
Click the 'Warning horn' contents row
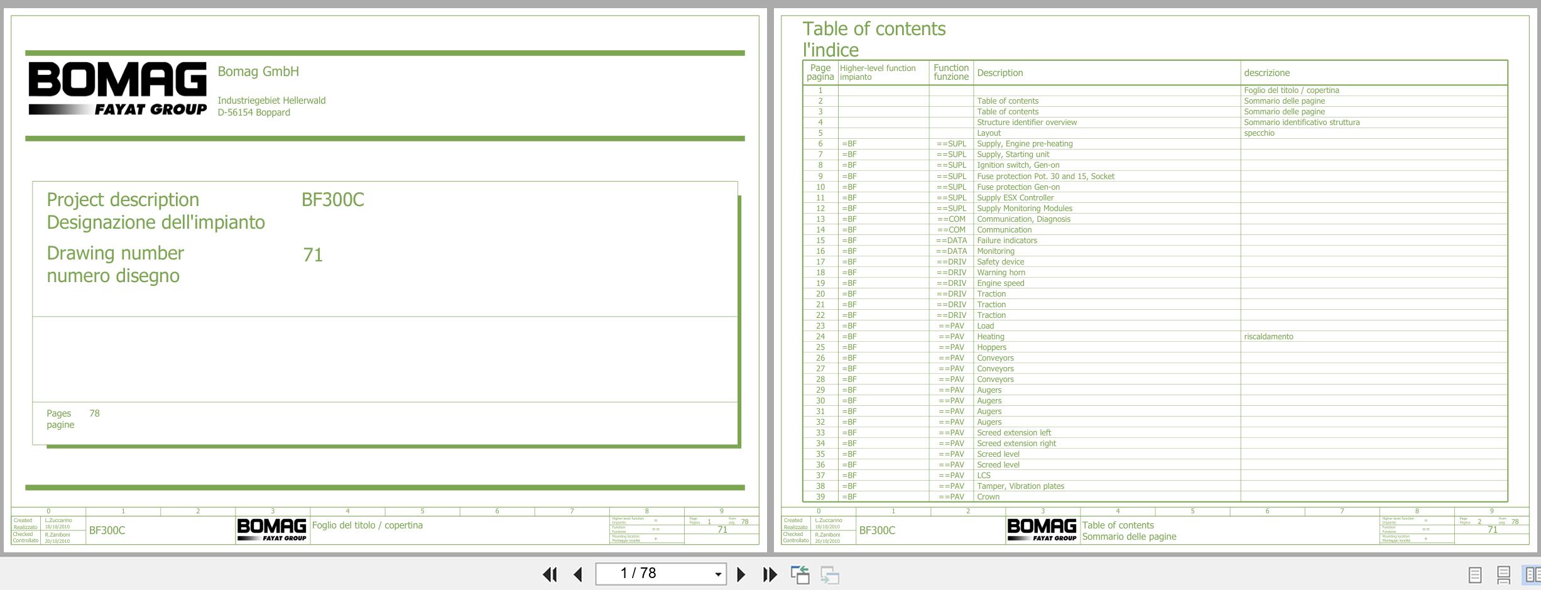tap(1001, 273)
